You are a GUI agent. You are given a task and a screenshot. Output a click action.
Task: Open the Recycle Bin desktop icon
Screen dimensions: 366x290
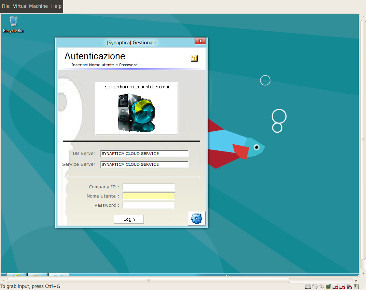(x=13, y=24)
